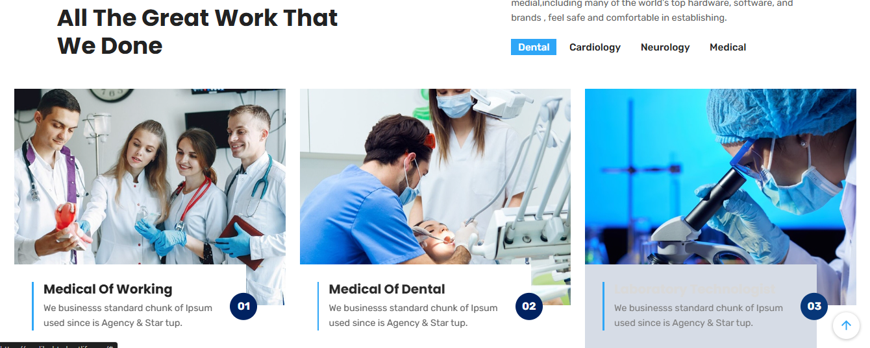Click the intro paragraph above filter tabs
Viewport: 870px width, 348px height.
pyautogui.click(x=652, y=11)
